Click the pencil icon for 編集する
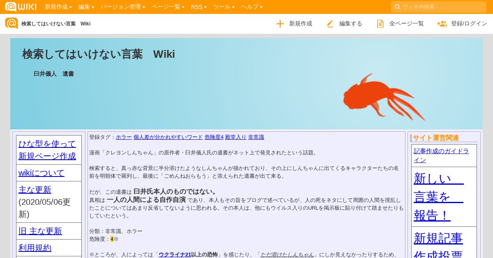 (x=330, y=24)
